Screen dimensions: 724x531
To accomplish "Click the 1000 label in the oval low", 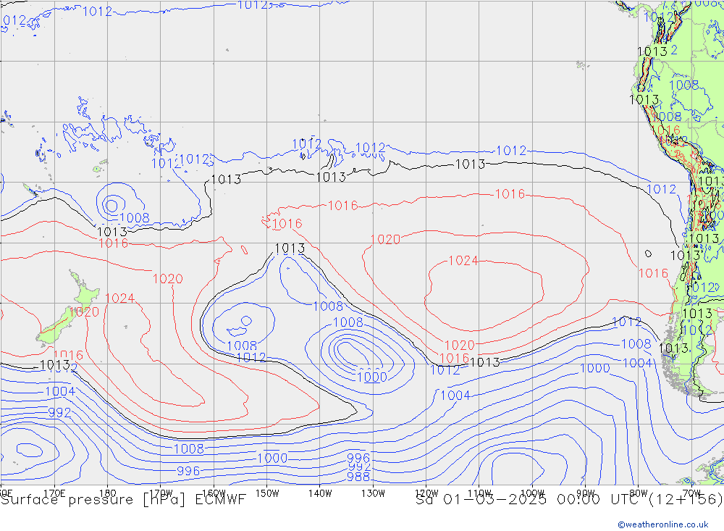I will (371, 377).
